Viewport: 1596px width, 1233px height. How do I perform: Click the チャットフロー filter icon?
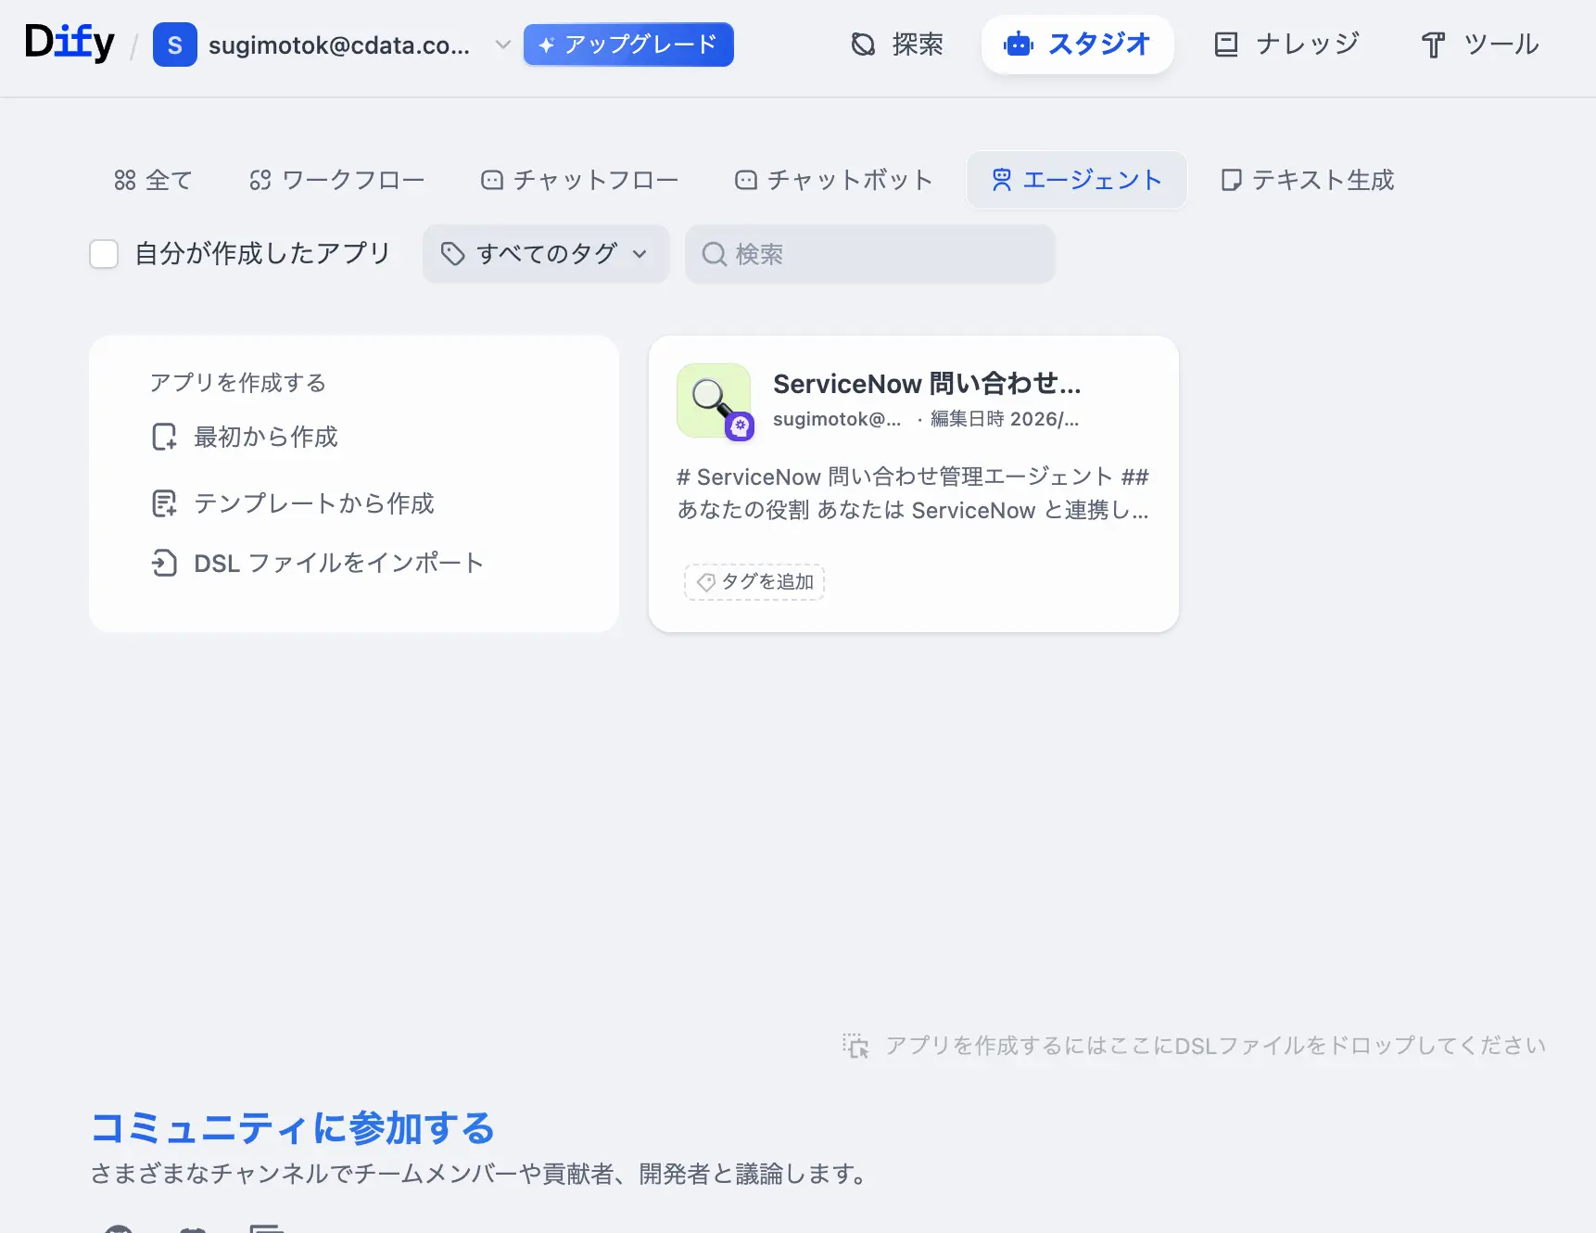click(492, 180)
